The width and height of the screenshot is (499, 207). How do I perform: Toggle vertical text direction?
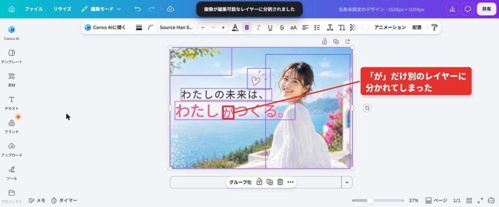click(x=342, y=28)
